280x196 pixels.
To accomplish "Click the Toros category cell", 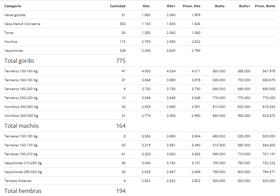I will pos(9,33).
